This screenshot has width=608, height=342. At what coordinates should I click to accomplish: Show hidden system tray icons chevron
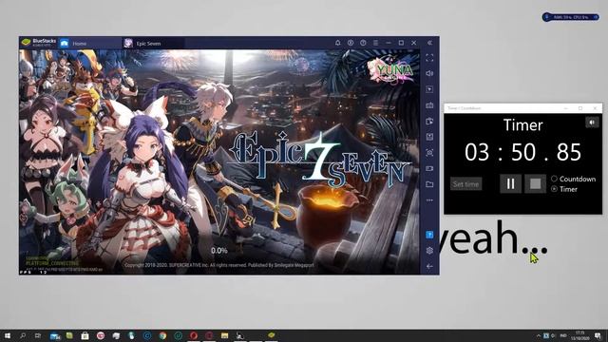pos(539,335)
